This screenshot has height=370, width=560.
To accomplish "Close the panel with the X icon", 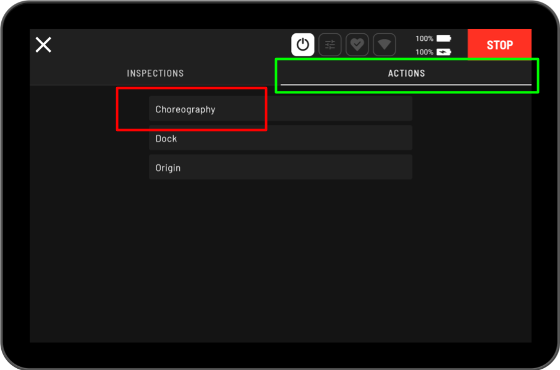I will 43,44.
